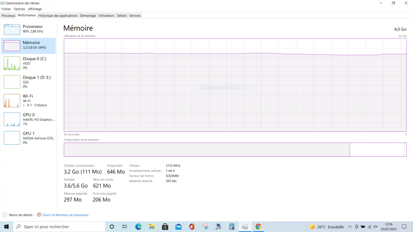This screenshot has height=232, width=413.
Task: Click the '1 de 4' slots value
Action: pos(170,171)
